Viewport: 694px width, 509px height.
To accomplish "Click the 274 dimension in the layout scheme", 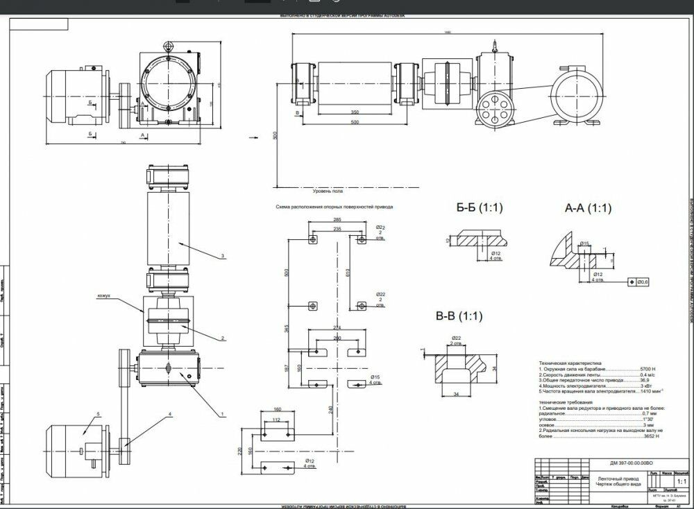I will (337, 328).
